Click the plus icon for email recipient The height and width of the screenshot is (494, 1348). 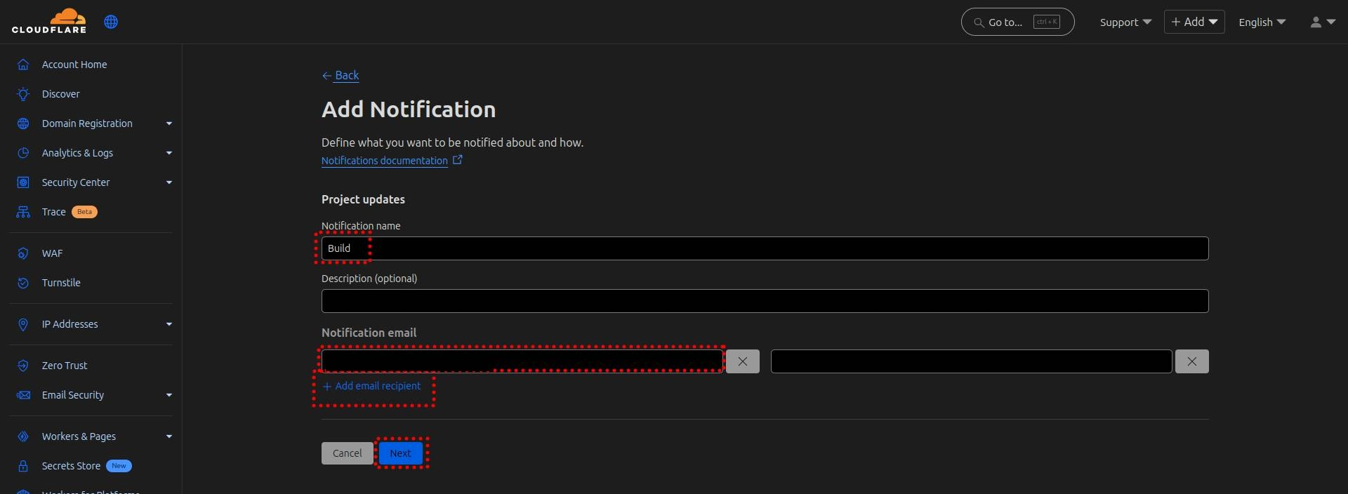(326, 387)
